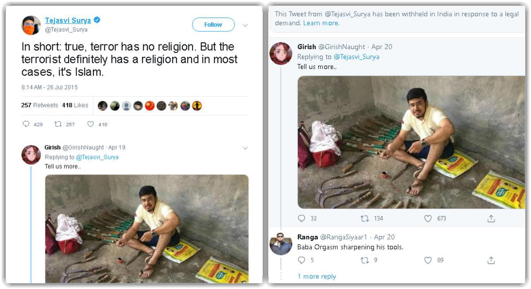This screenshot has height=289, width=531.
Task: Expand the '1 more reply' thread
Action: 316,276
